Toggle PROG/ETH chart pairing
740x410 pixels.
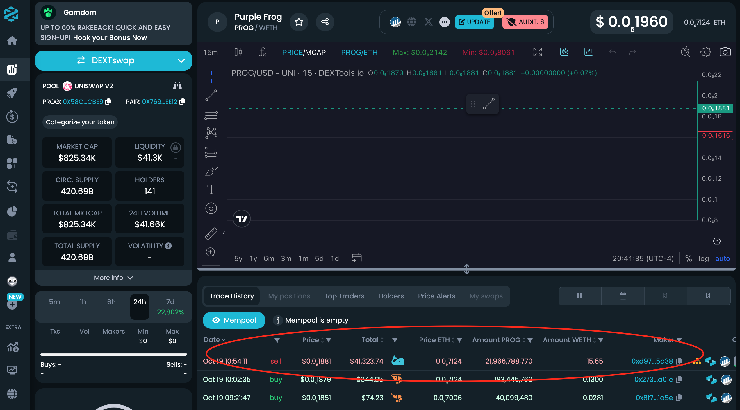(x=359, y=52)
